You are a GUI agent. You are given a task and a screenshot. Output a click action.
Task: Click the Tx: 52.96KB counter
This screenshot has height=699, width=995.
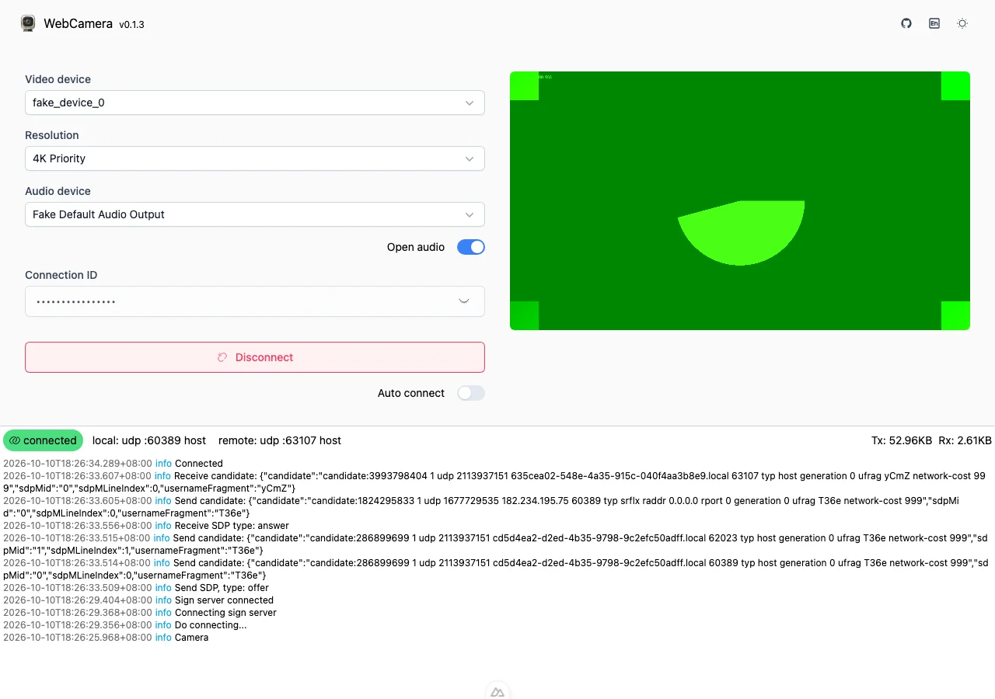pyautogui.click(x=901, y=440)
